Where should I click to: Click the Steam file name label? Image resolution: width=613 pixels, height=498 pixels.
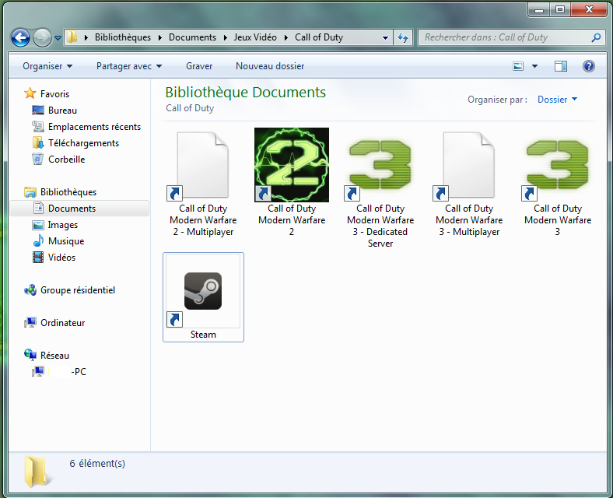click(203, 335)
